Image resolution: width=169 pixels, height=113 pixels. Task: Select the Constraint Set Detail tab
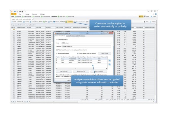pos(60,36)
